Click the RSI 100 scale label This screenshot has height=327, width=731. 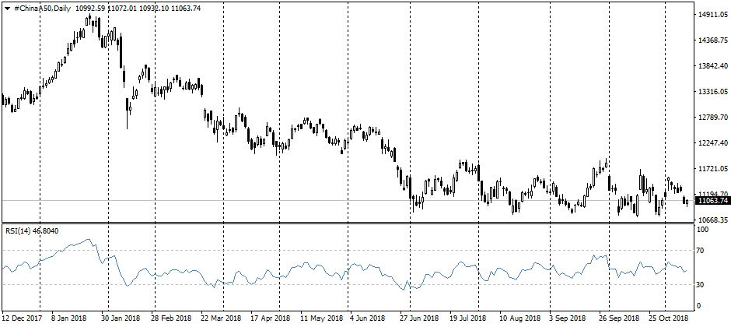(x=704, y=230)
